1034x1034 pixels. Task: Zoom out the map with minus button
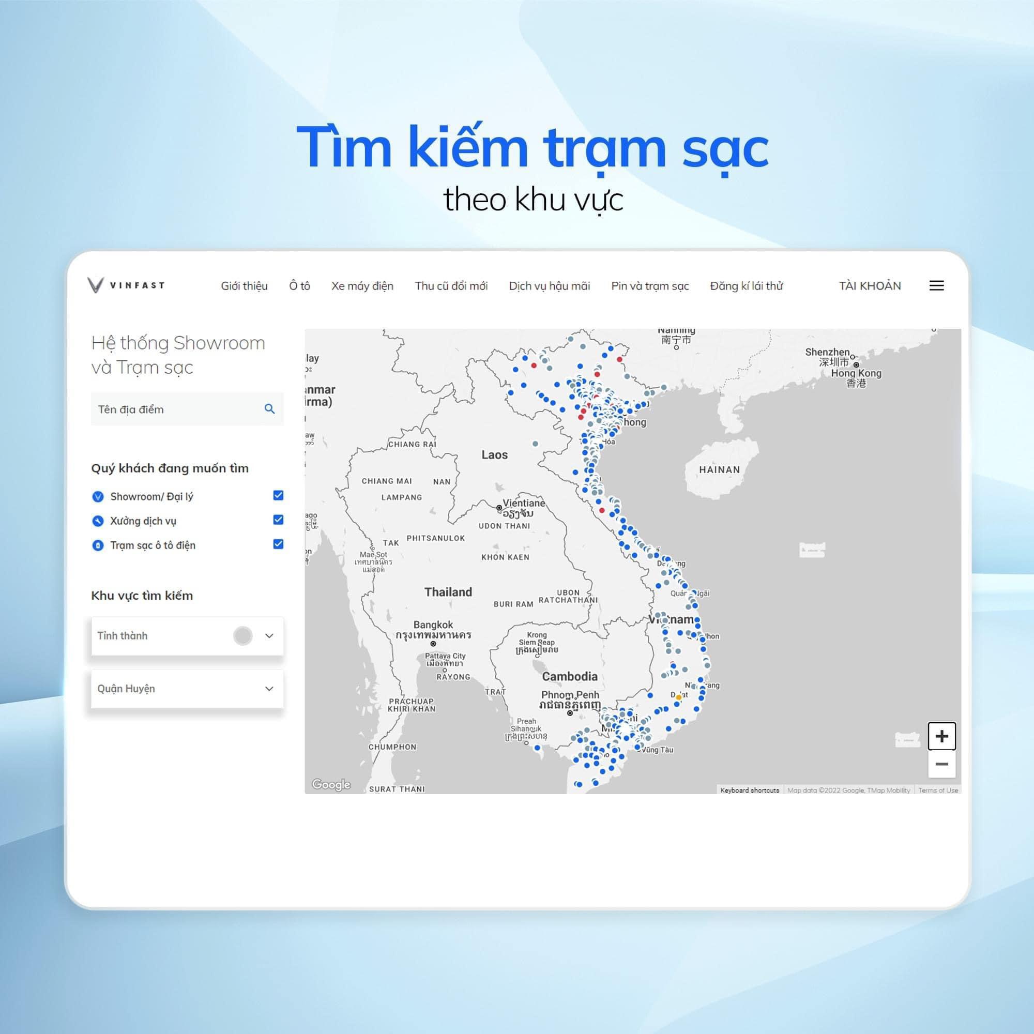tap(941, 764)
